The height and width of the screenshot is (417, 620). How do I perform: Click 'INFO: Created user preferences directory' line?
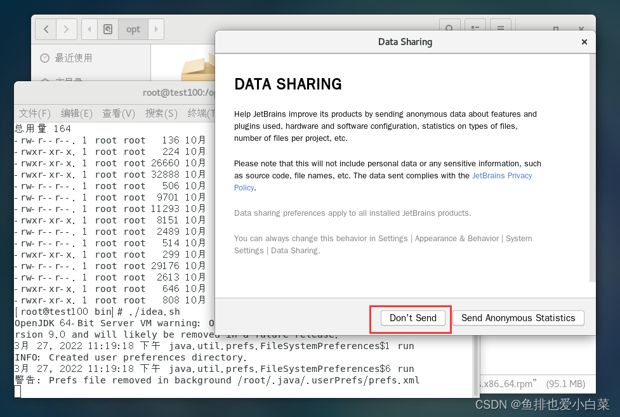click(131, 357)
